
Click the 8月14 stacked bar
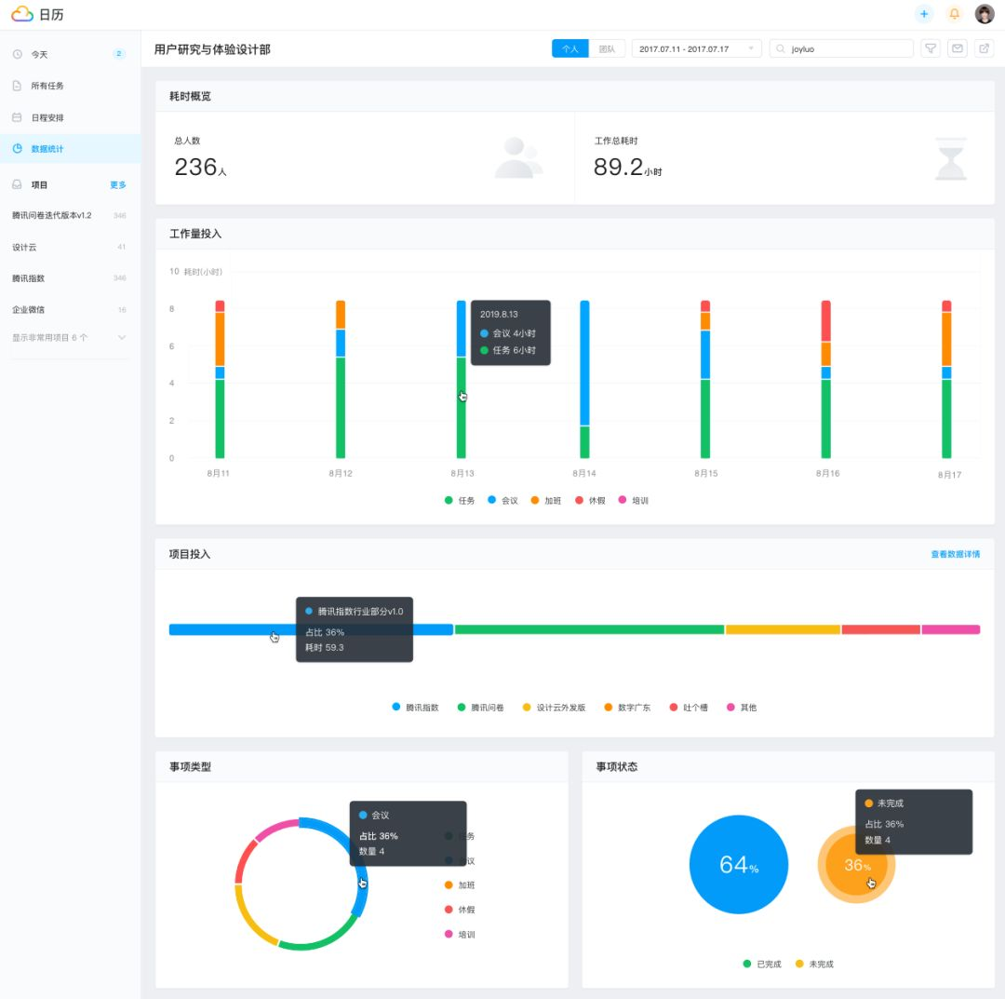pyautogui.click(x=584, y=379)
